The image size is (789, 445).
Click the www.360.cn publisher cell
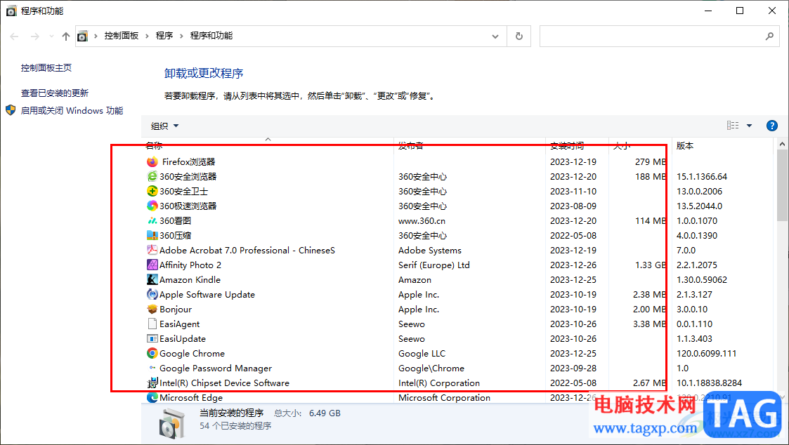[x=422, y=220]
